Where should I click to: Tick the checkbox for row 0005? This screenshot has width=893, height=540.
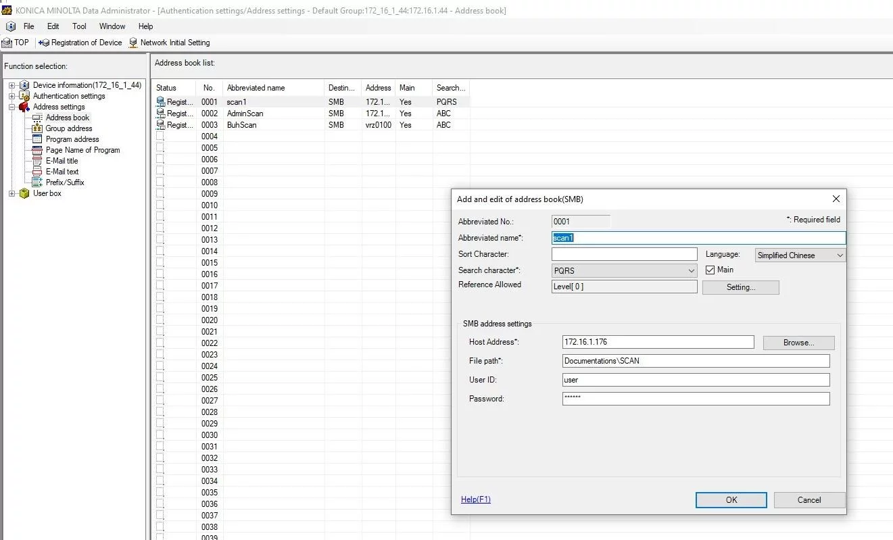(160, 148)
